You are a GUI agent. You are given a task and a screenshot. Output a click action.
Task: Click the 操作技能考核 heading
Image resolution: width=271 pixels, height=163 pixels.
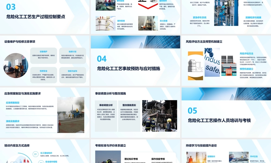pos(158,159)
